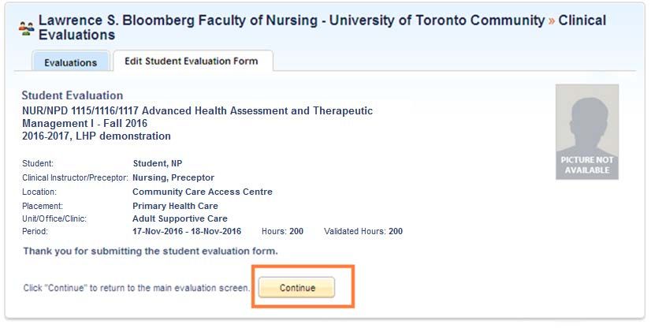Click the Community Care Access Centre location
The height and width of the screenshot is (332, 651).
(x=203, y=192)
